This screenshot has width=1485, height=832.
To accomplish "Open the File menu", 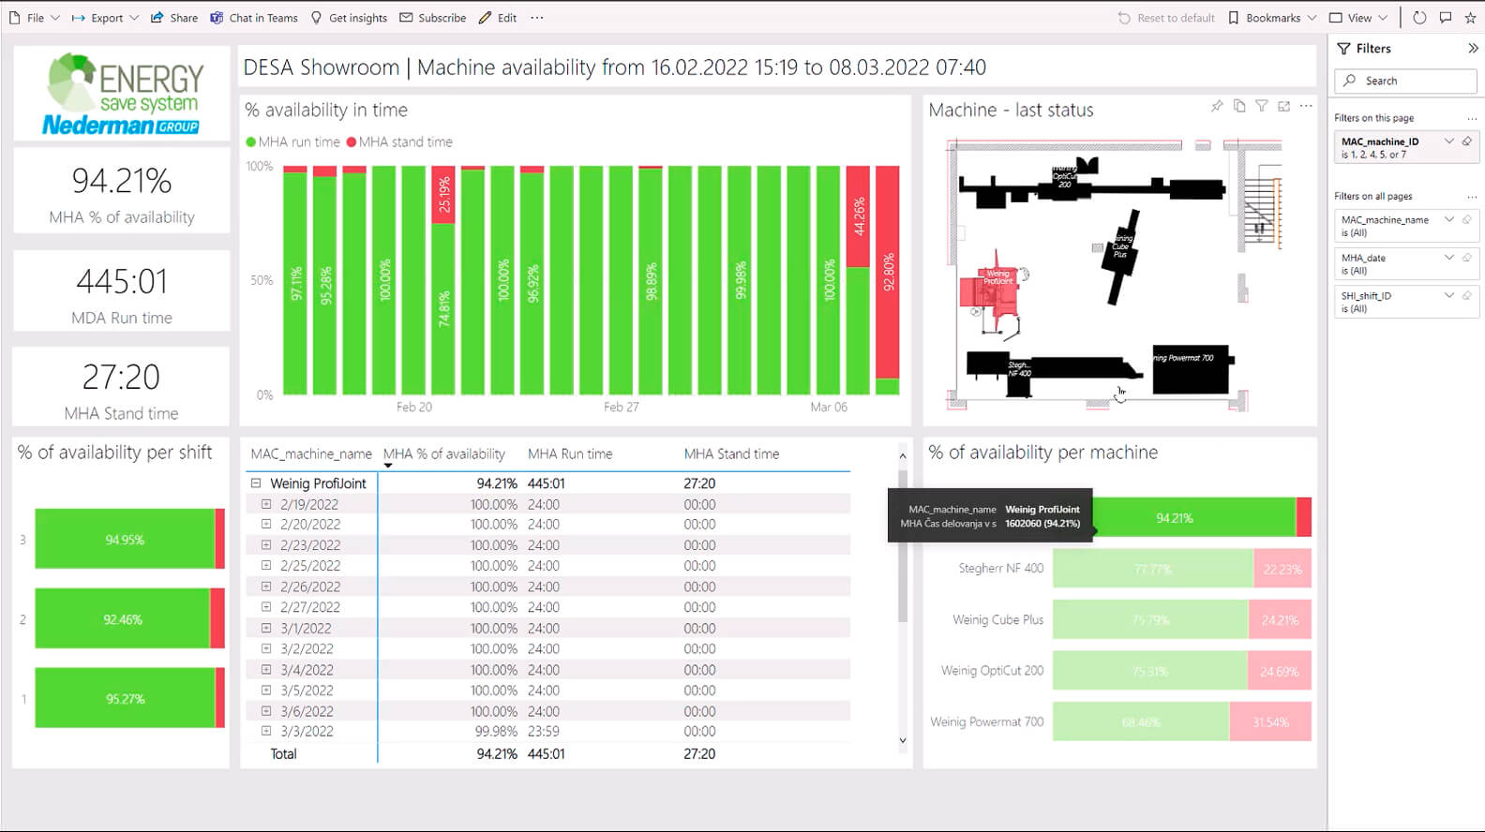I will 34,18.
